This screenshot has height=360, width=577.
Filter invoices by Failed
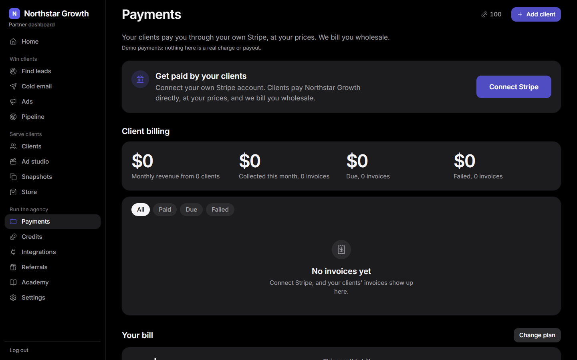click(x=220, y=210)
